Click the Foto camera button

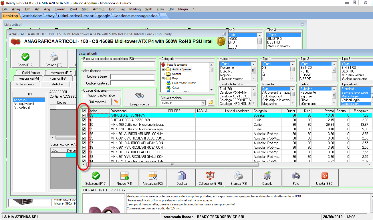point(296,178)
